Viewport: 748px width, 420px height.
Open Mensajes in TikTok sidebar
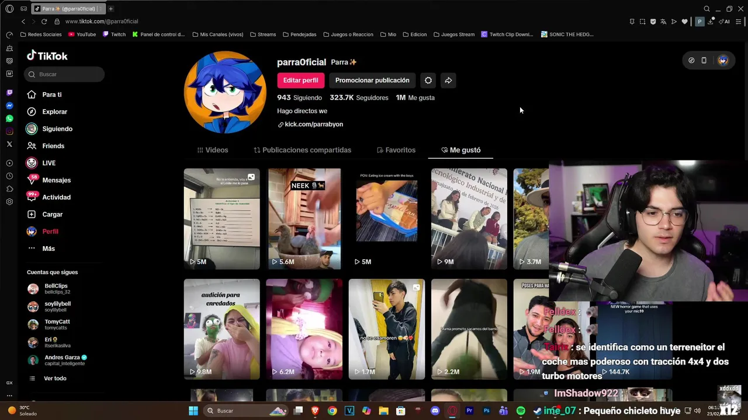click(49, 180)
